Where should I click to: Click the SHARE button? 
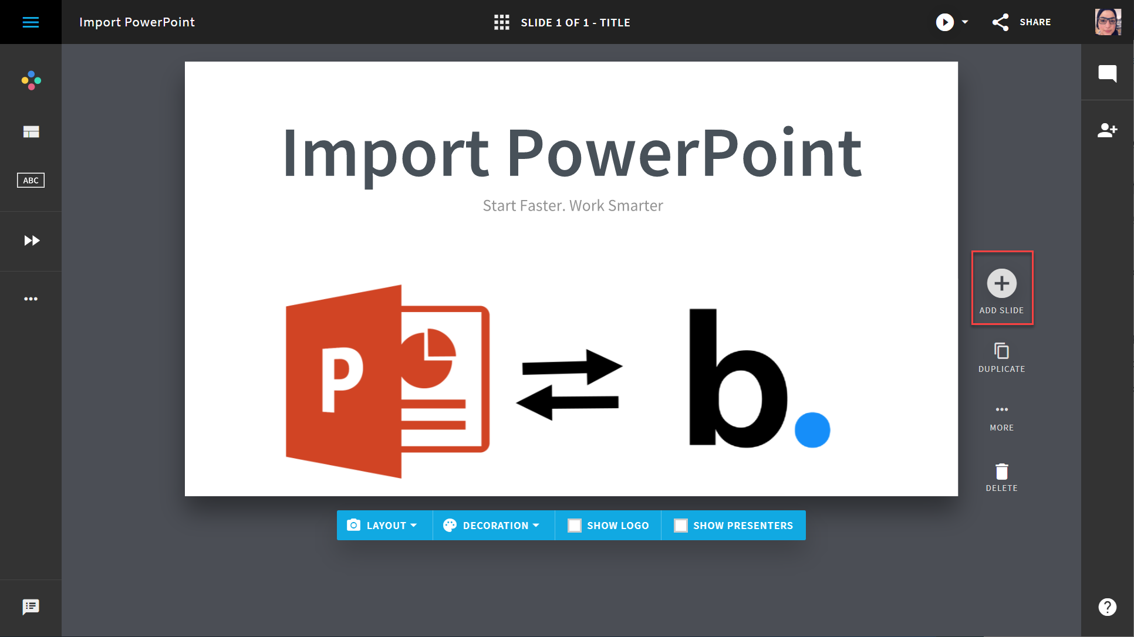click(x=1022, y=22)
